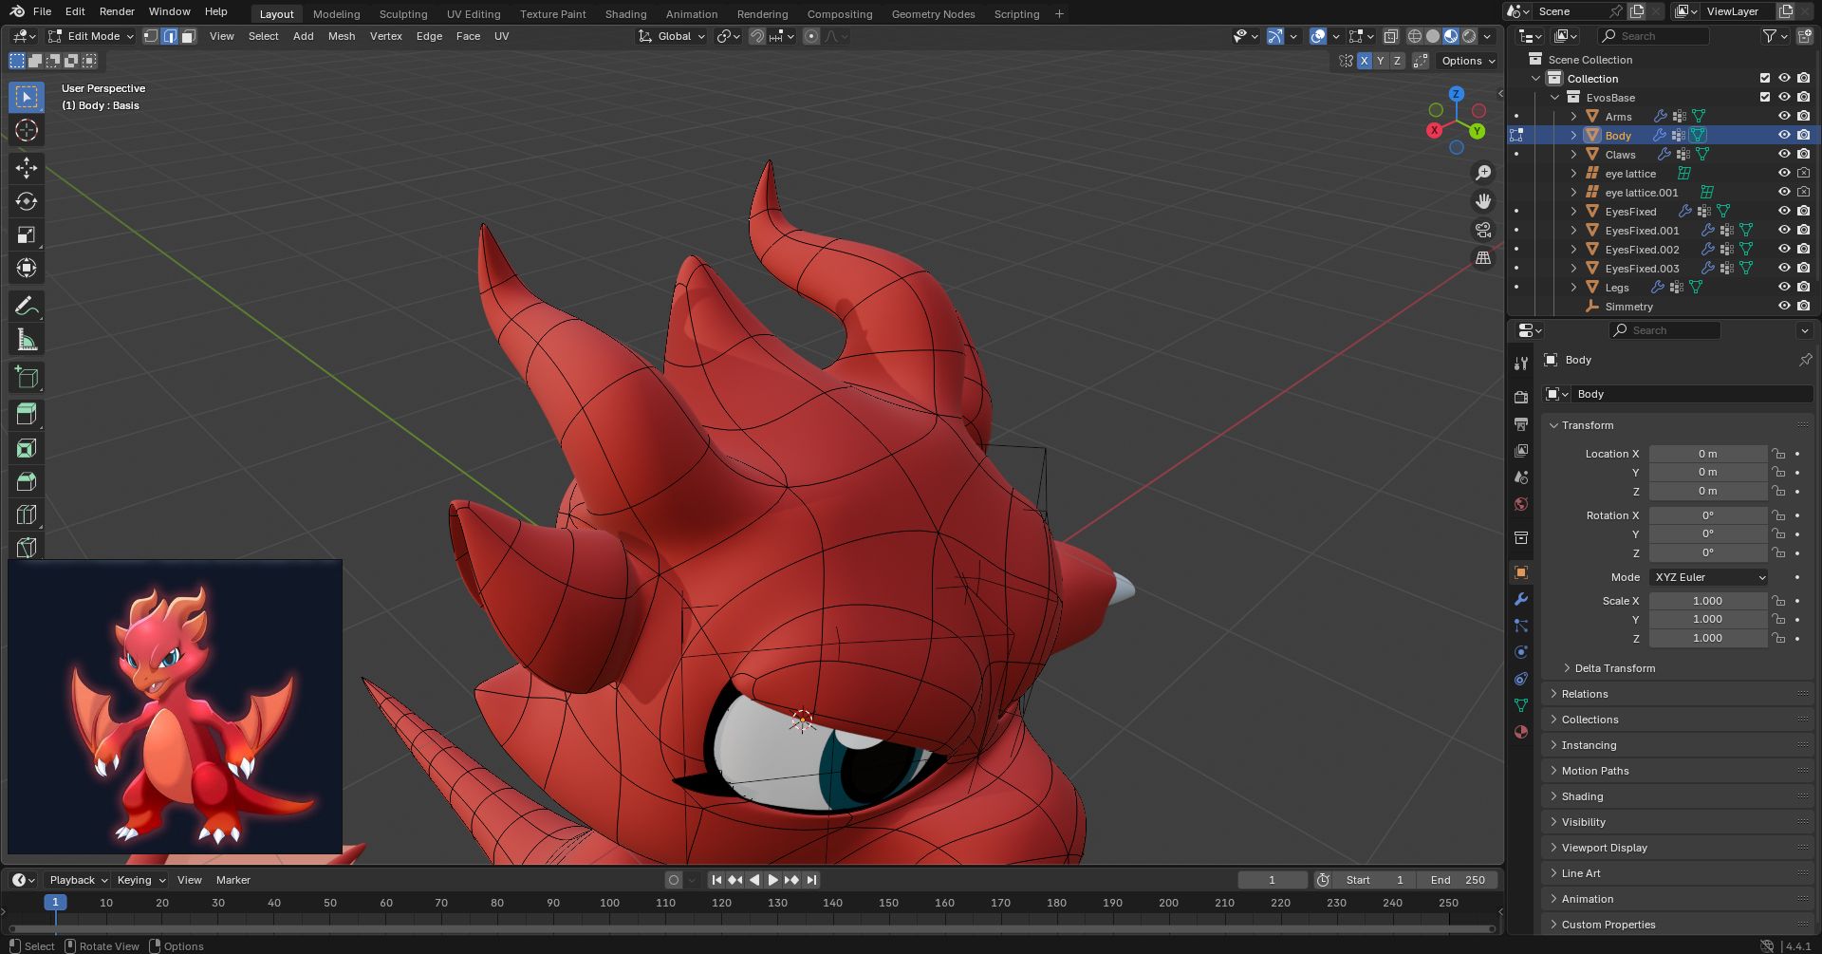Click the Rotation X value field
The image size is (1822, 954).
click(1708, 515)
